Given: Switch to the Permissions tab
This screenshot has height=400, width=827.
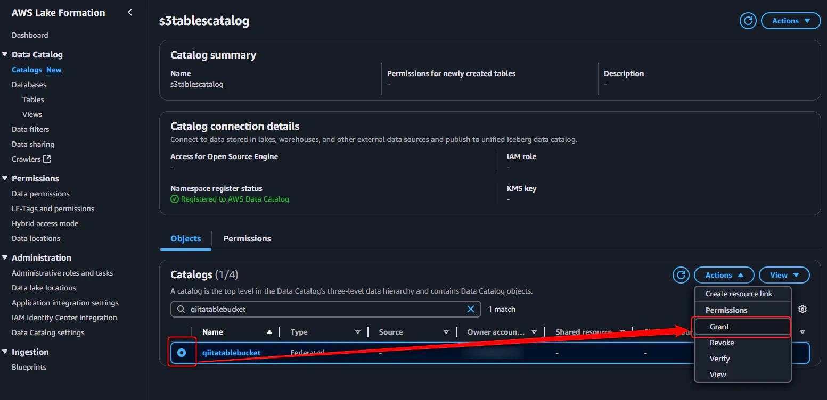Looking at the screenshot, I should (247, 238).
